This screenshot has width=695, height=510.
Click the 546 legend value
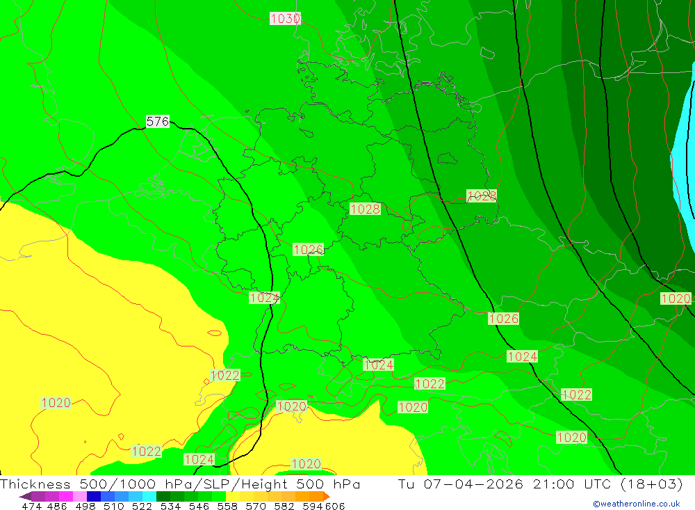point(199,506)
